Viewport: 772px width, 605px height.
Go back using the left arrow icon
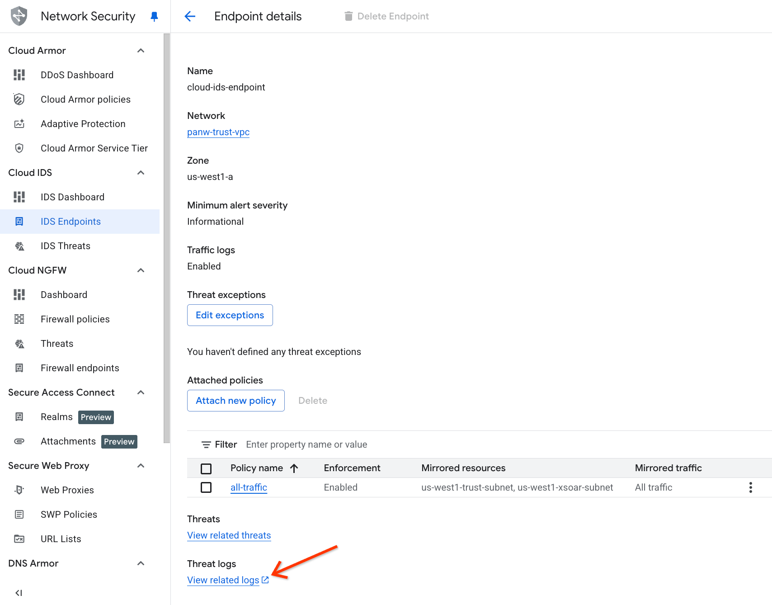[x=190, y=17]
